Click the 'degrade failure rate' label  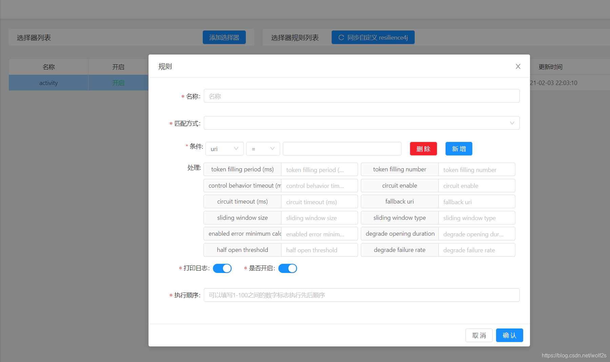[x=399, y=250]
